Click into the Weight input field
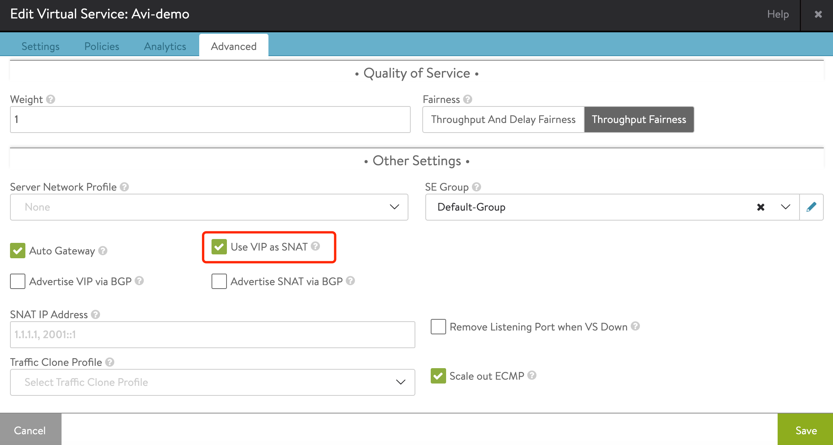The height and width of the screenshot is (445, 833). [x=210, y=120]
